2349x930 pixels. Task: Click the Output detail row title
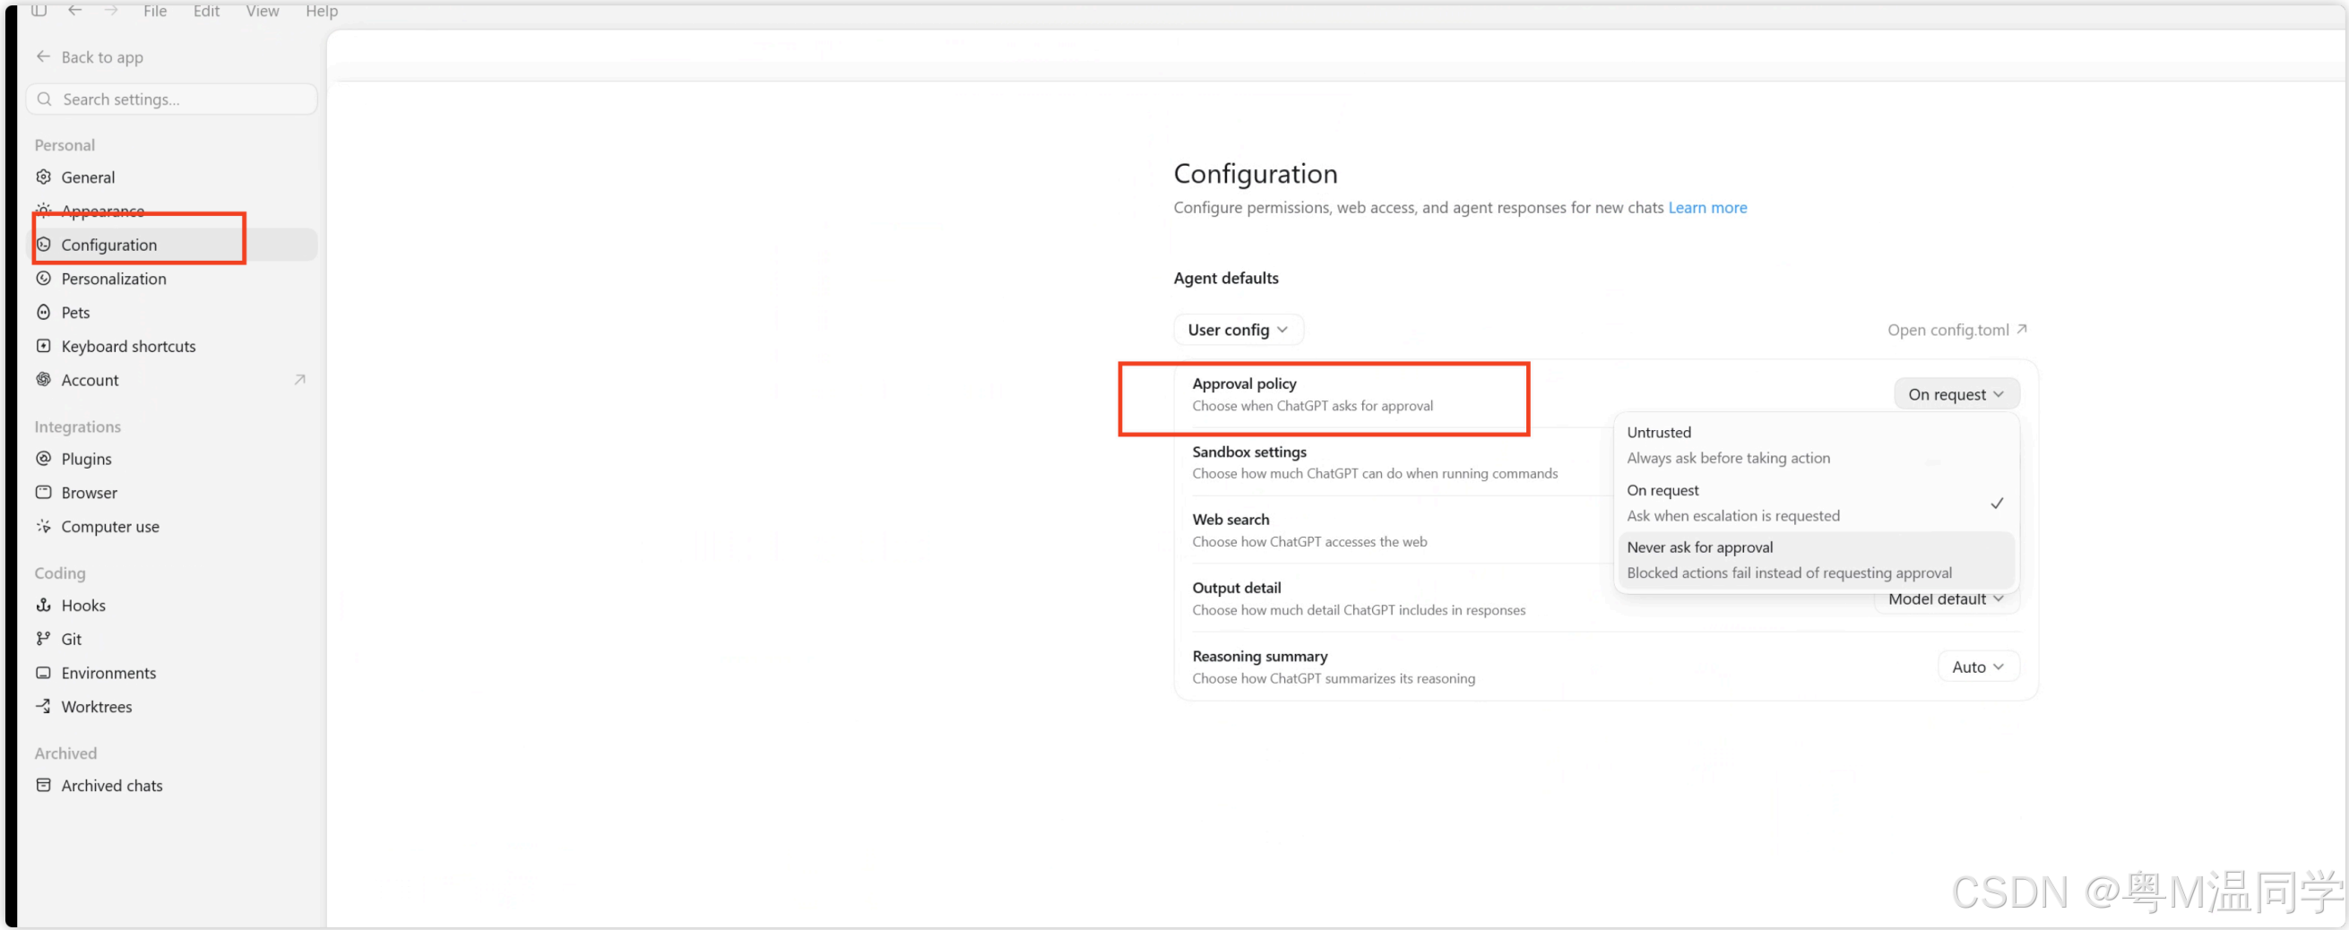1237,588
